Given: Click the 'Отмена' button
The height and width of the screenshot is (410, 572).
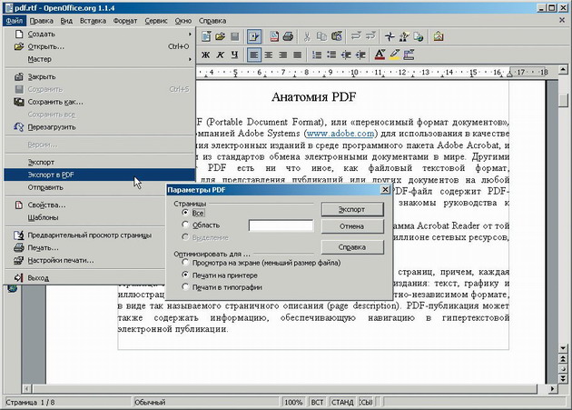Looking at the screenshot, I should pos(351,226).
